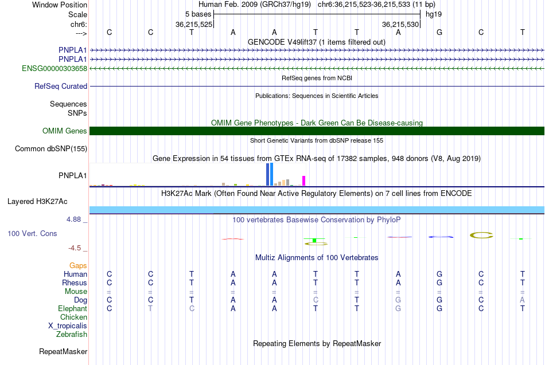
Task: Click the blue G conservation logo glyph
Action: pyautogui.click(x=441, y=237)
